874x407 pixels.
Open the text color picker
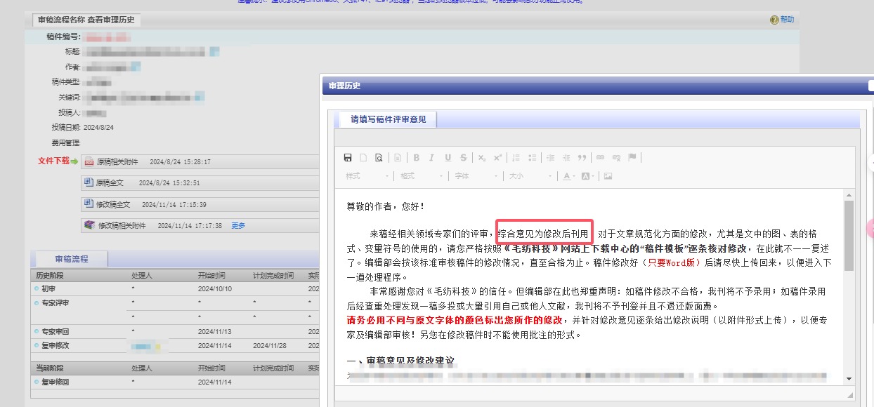(569, 176)
